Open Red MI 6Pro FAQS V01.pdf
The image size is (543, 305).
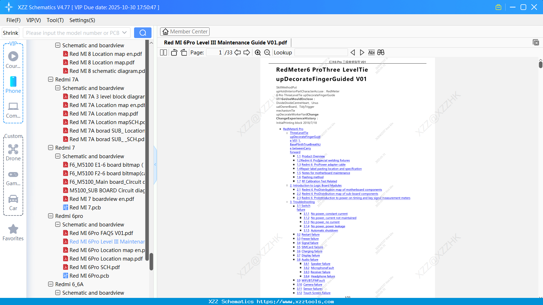point(98,233)
